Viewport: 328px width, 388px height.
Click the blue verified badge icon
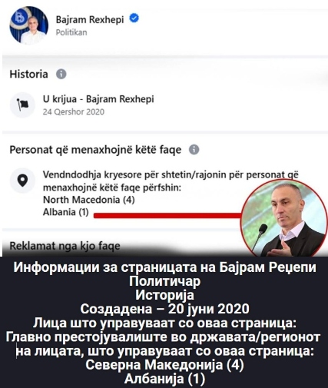(134, 18)
